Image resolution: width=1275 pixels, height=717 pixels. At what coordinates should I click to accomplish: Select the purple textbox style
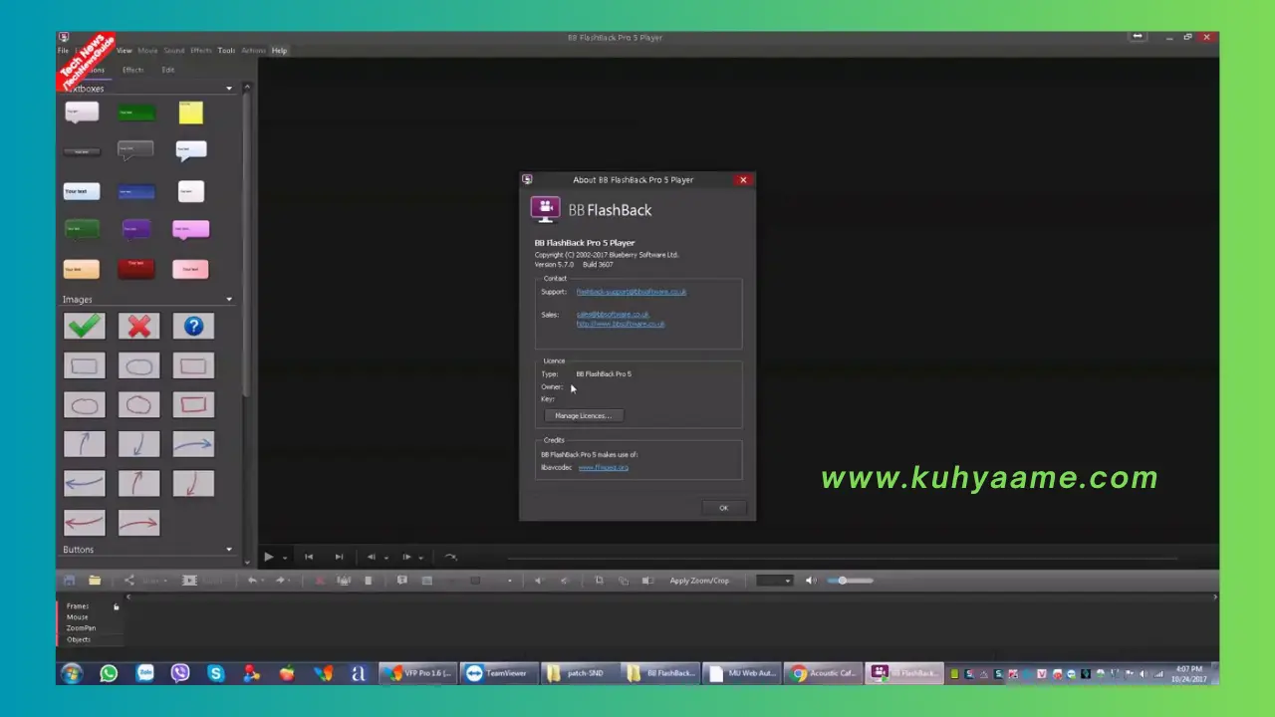coord(136,229)
